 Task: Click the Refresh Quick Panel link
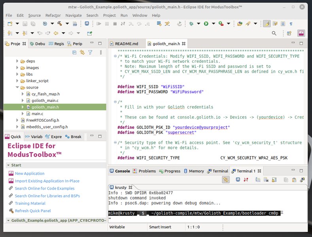coord(33,211)
